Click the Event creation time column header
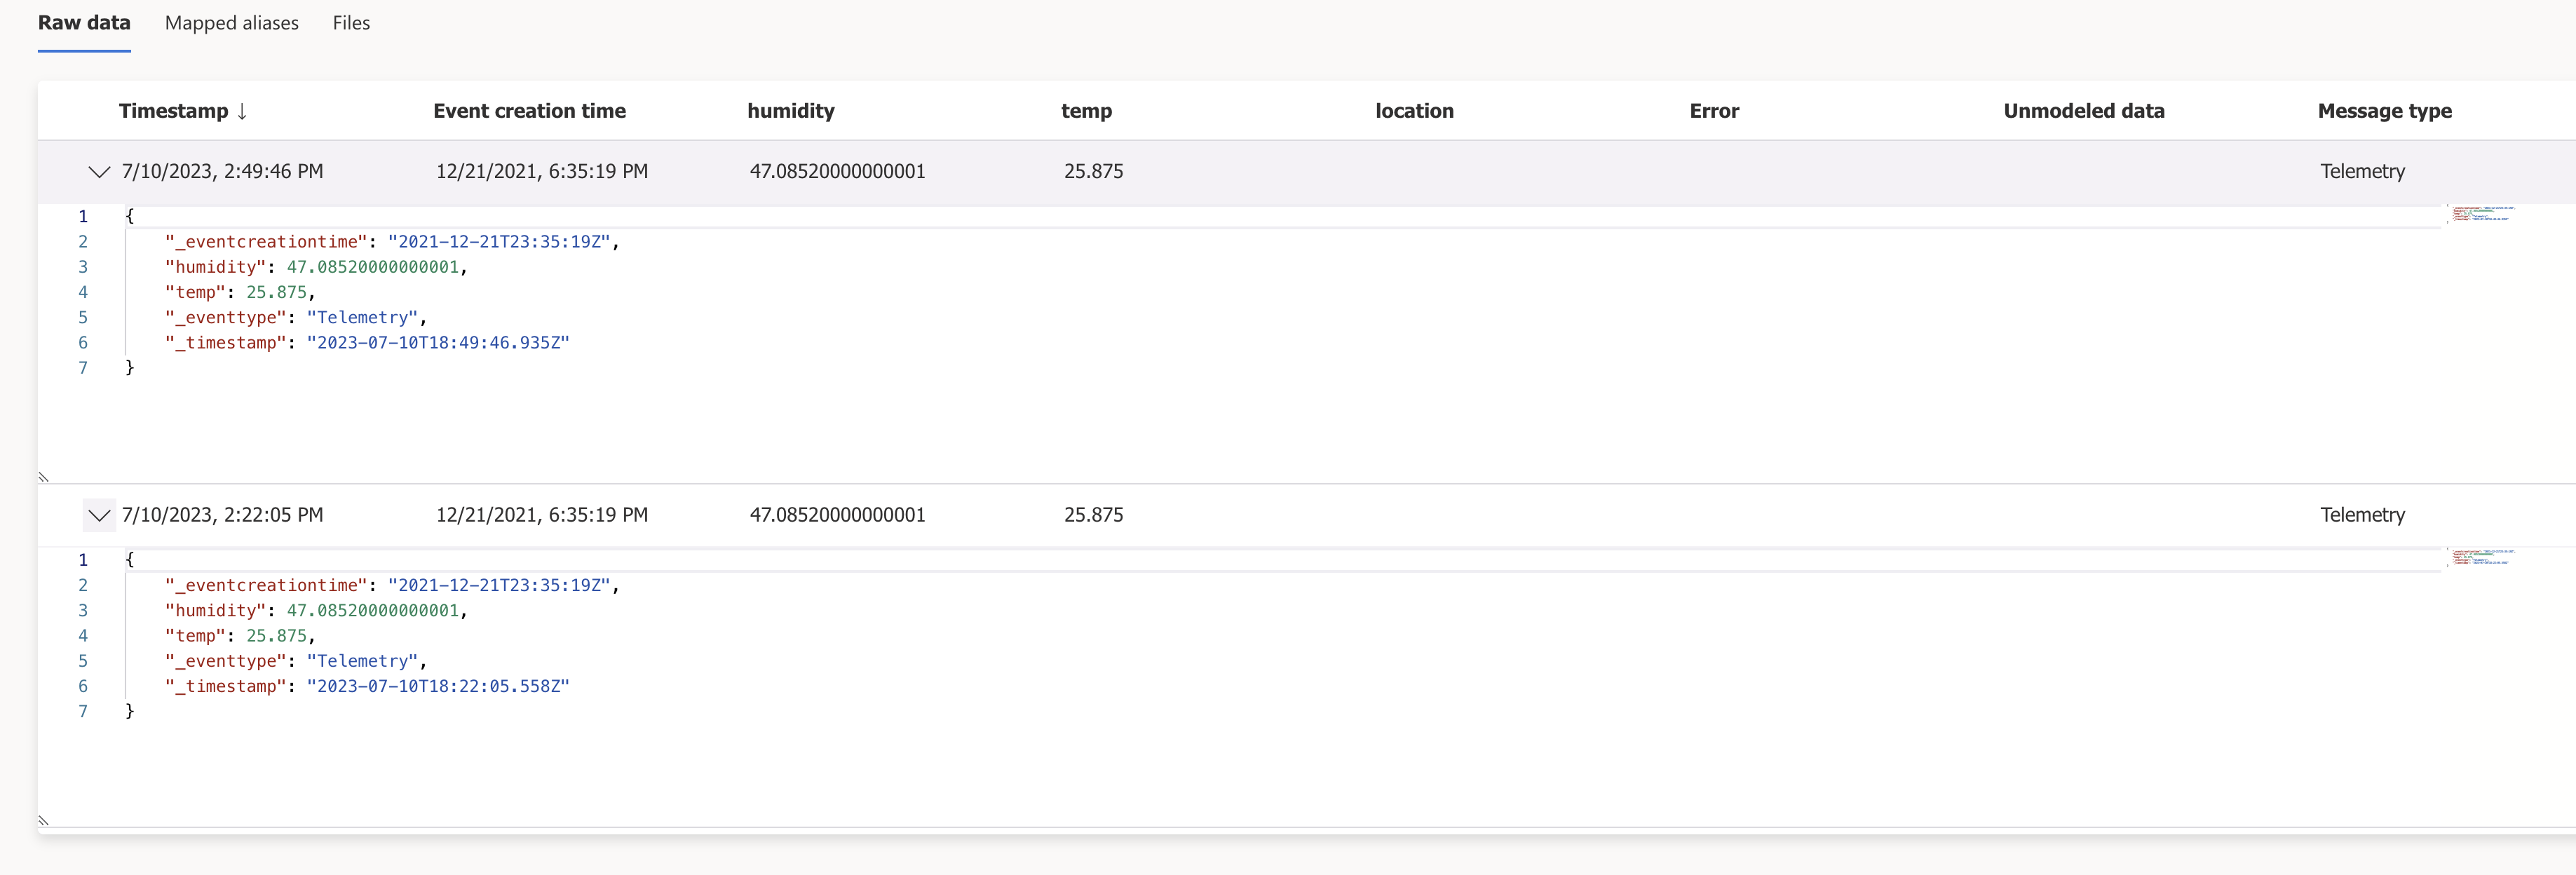Image resolution: width=2576 pixels, height=875 pixels. pos(529,111)
